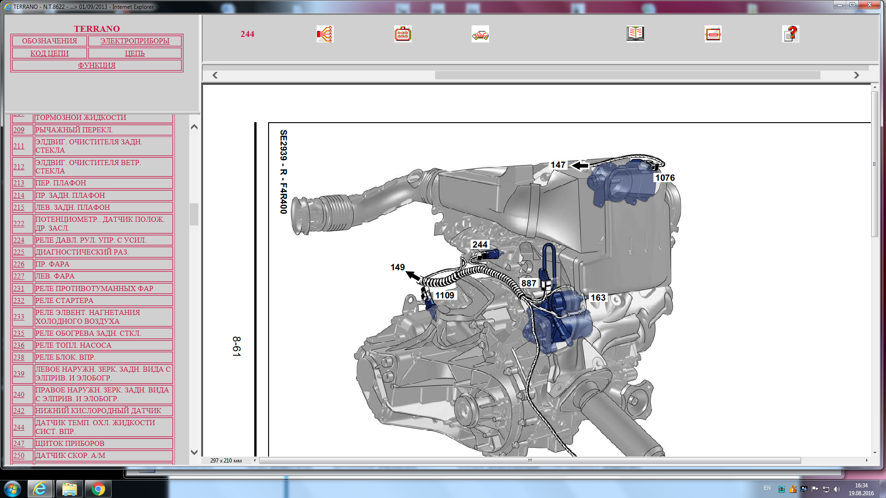Screen dimensions: 886x498
Task: Go to next page with right arrow
Action: [856, 75]
